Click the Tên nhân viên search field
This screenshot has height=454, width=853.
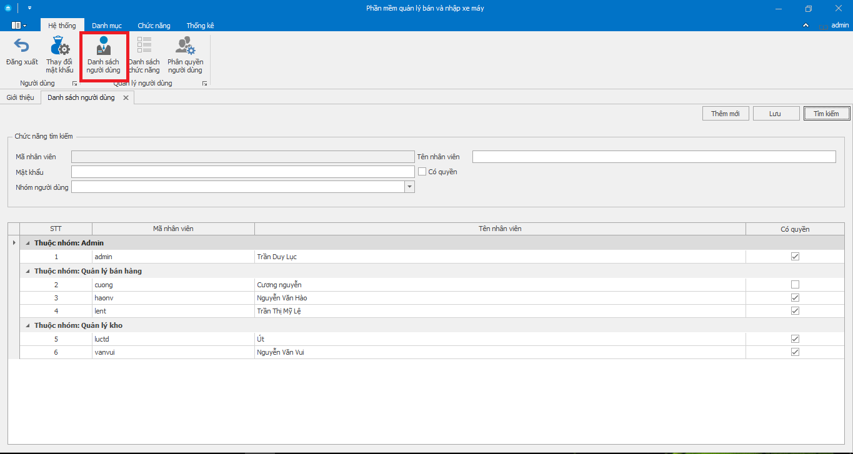(x=654, y=157)
